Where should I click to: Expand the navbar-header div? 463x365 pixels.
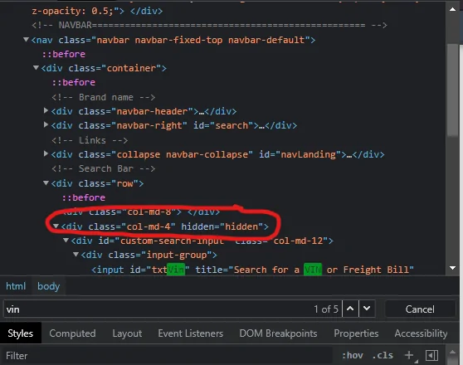click(46, 110)
